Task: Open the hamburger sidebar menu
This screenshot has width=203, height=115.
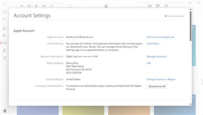Action: (5, 12)
